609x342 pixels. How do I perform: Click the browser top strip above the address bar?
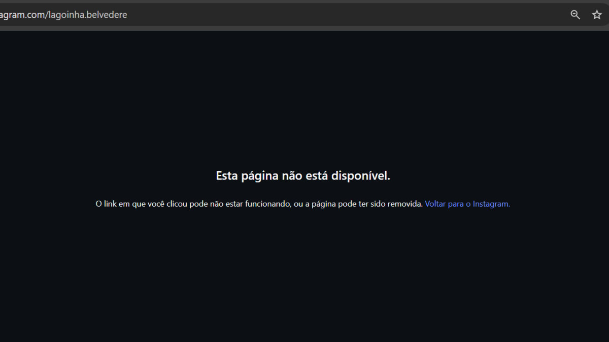click(x=304, y=2)
